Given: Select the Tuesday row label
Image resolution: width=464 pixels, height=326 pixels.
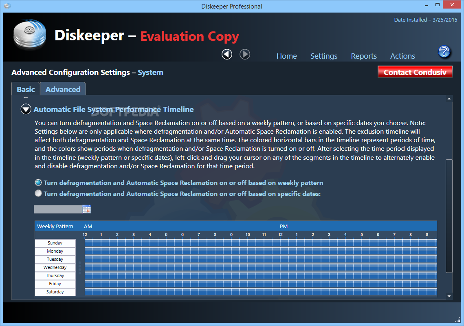Looking at the screenshot, I should coord(55,259).
